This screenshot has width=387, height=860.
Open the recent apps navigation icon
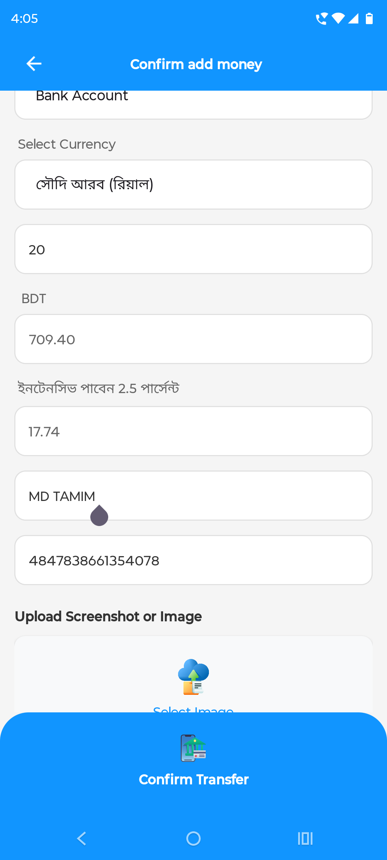[305, 838]
